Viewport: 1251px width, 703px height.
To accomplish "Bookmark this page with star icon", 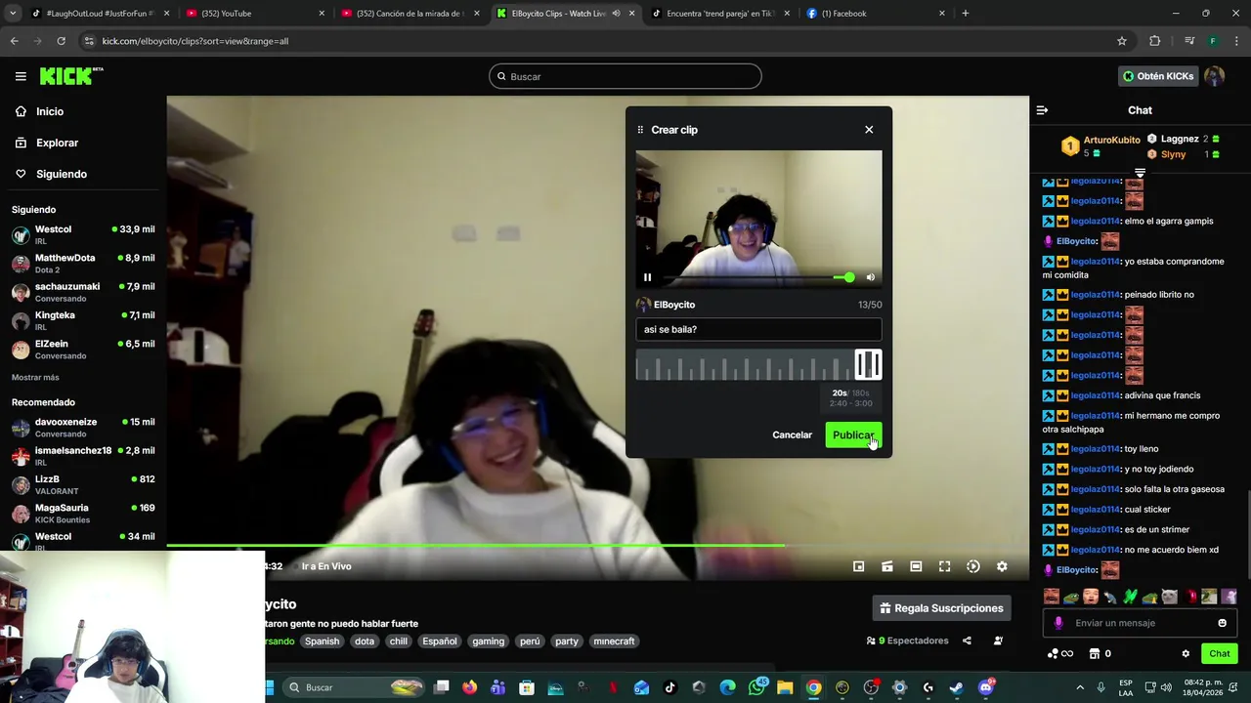I will pyautogui.click(x=1122, y=41).
